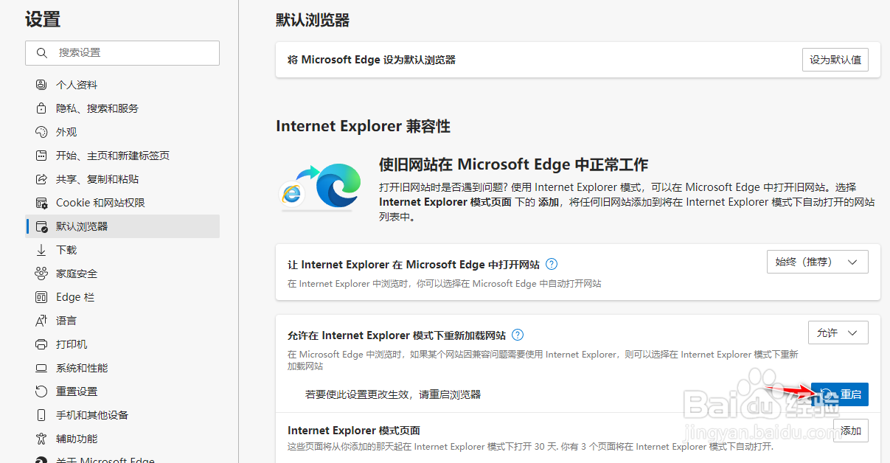The height and width of the screenshot is (463, 890).
Task: Click the Edge and IE logo illustration
Action: [321, 187]
